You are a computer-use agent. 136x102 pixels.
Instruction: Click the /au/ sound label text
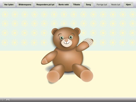point(7,100)
